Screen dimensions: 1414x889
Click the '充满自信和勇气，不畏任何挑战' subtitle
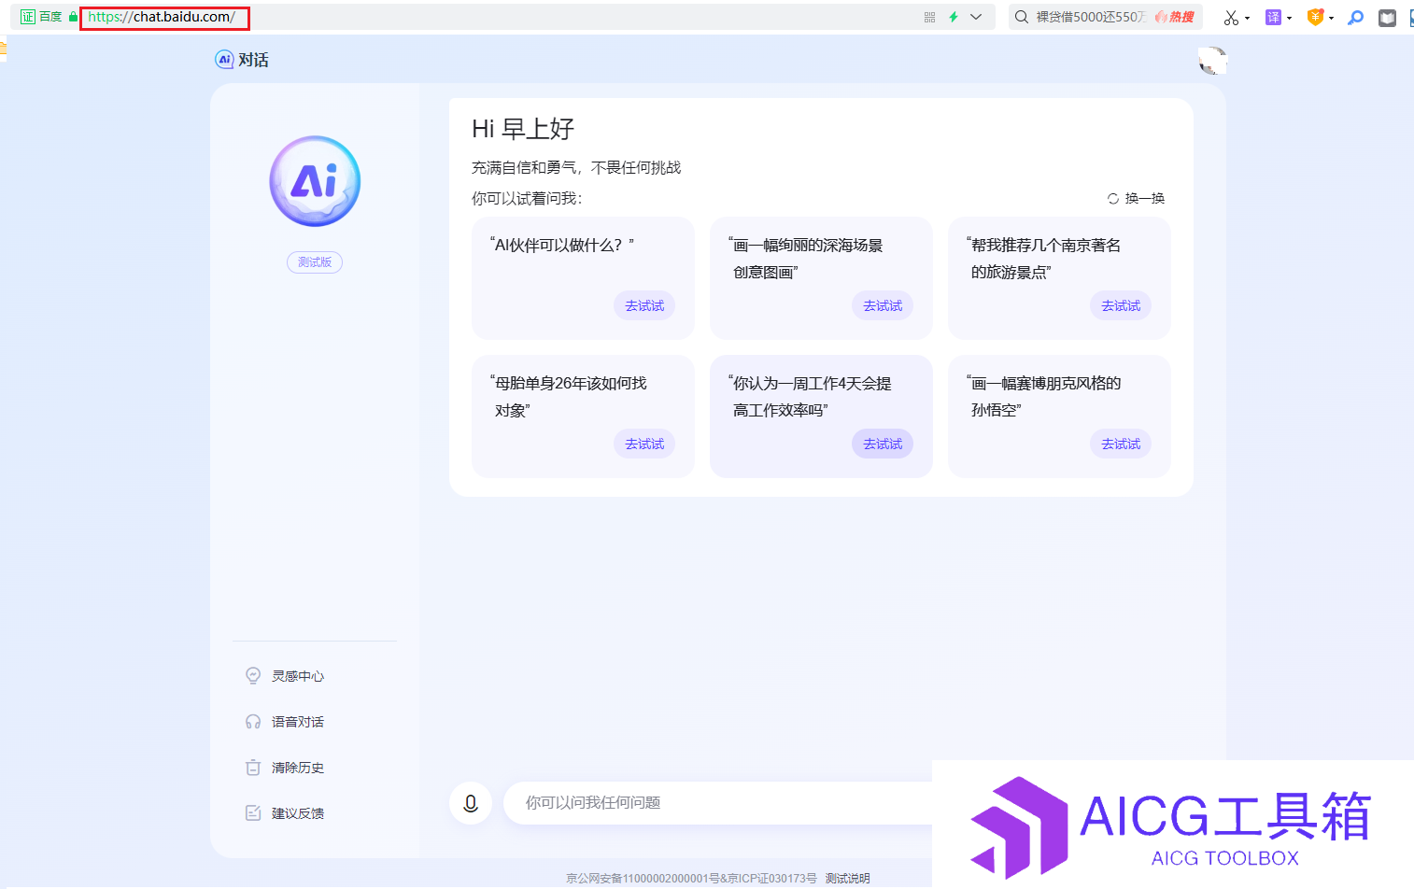(x=576, y=168)
